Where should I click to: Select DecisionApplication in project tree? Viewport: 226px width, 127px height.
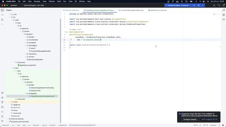point(35,60)
